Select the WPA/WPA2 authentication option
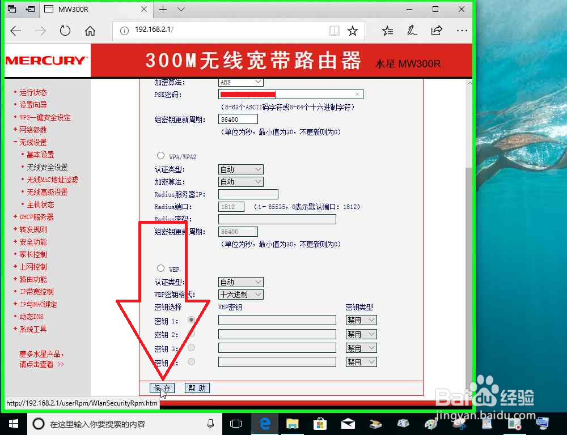 [x=160, y=155]
